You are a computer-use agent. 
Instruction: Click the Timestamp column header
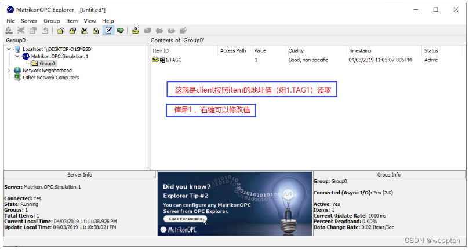384,51
